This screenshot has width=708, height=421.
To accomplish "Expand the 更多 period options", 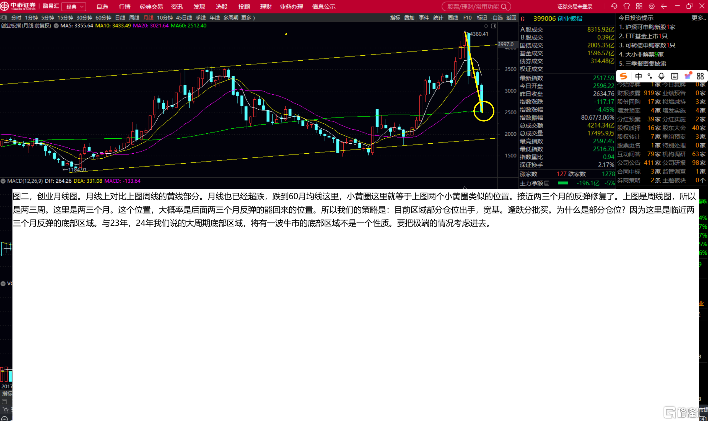I will pyautogui.click(x=248, y=18).
